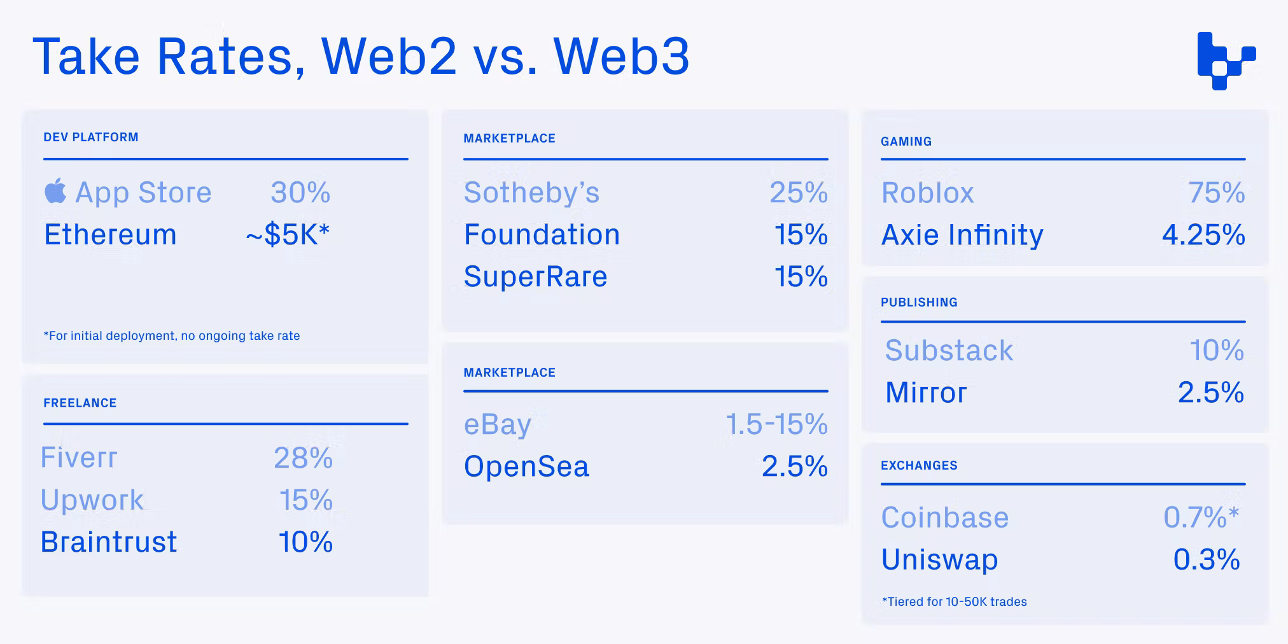Select the Axie Infinity entry

[x=962, y=235]
